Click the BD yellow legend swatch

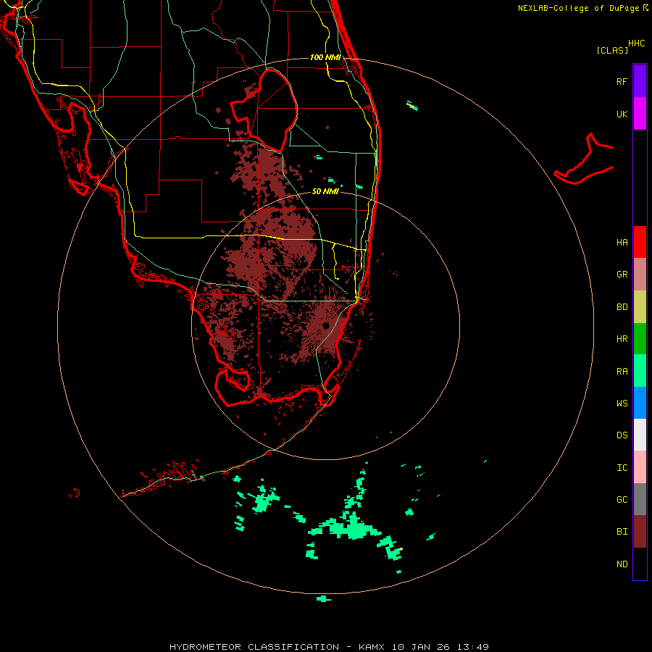coord(640,307)
